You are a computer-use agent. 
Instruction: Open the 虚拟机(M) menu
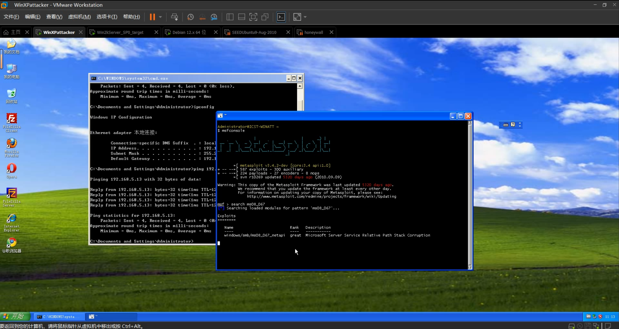point(79,17)
